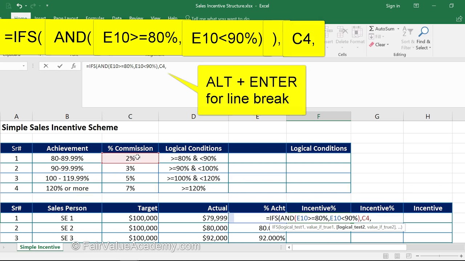Click the Print Preview quick access icon

[x=8, y=6]
